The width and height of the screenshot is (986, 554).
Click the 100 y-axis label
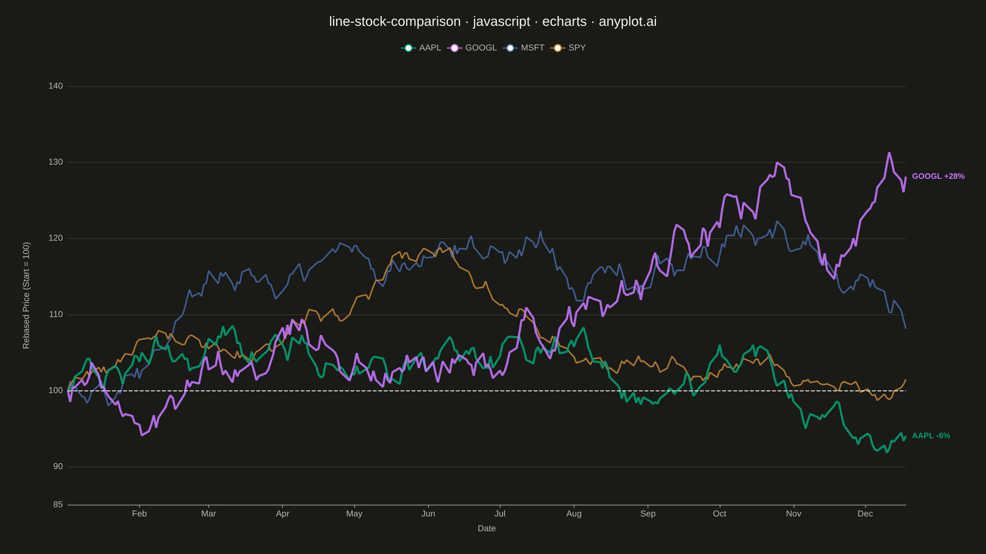pyautogui.click(x=55, y=390)
